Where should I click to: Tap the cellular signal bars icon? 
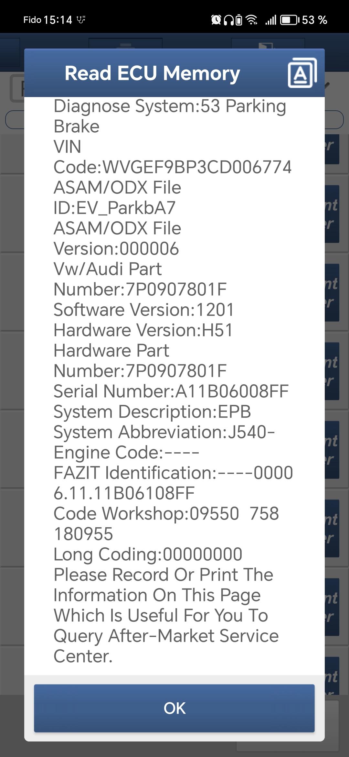271,20
